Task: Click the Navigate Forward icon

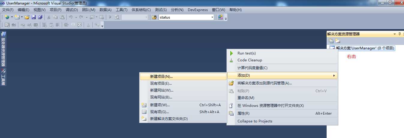Action: [102, 17]
